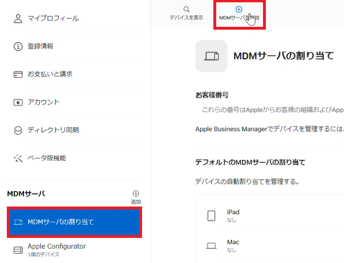
Task: Click the iPad tablet icon
Action: (211, 216)
